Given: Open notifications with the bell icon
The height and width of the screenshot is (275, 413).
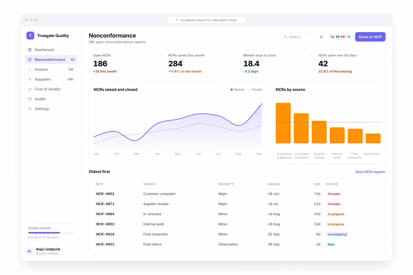Looking at the screenshot, I should tap(321, 37).
